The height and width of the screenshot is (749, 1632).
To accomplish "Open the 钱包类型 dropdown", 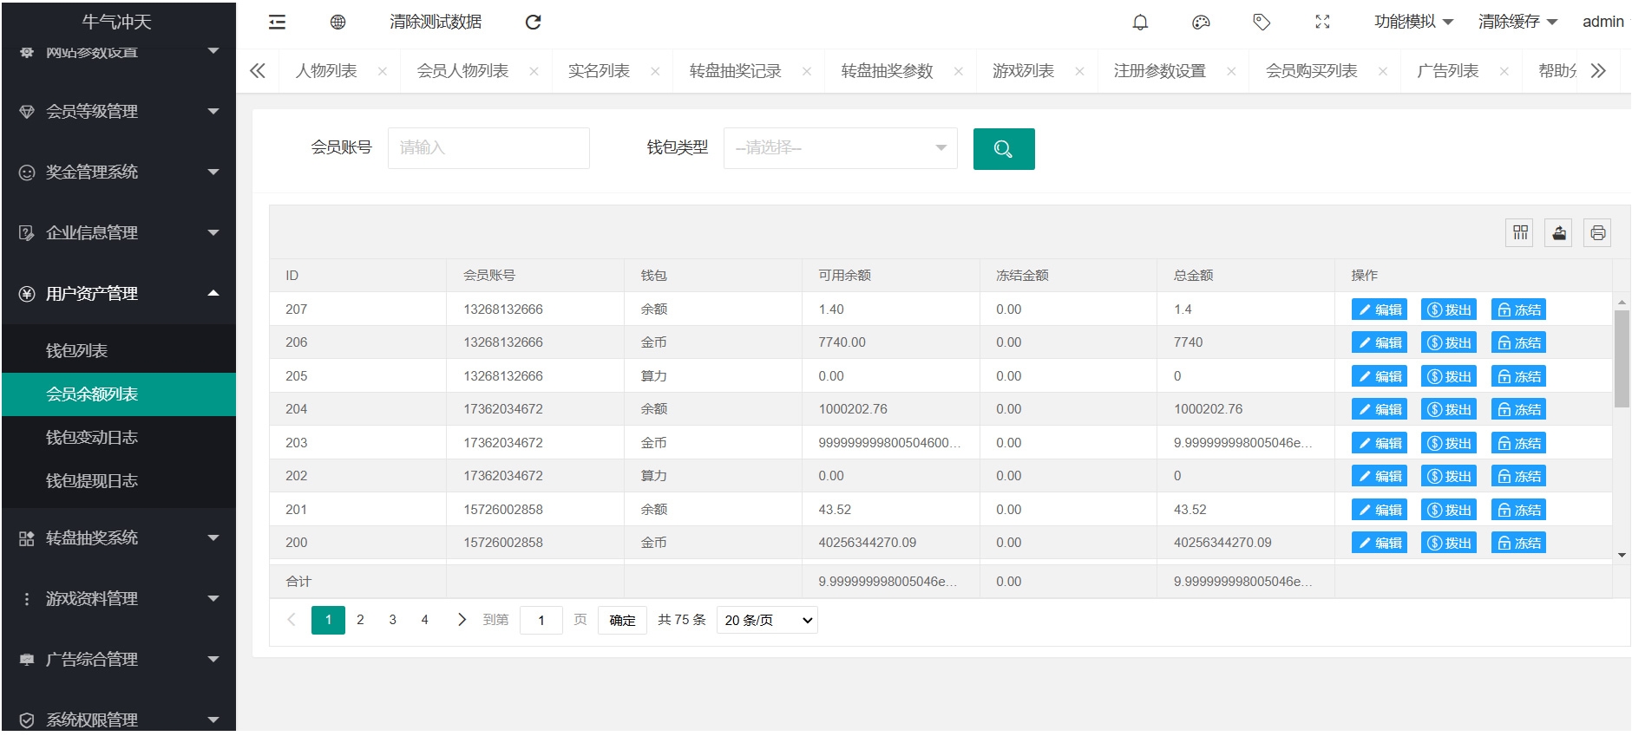I will [840, 148].
